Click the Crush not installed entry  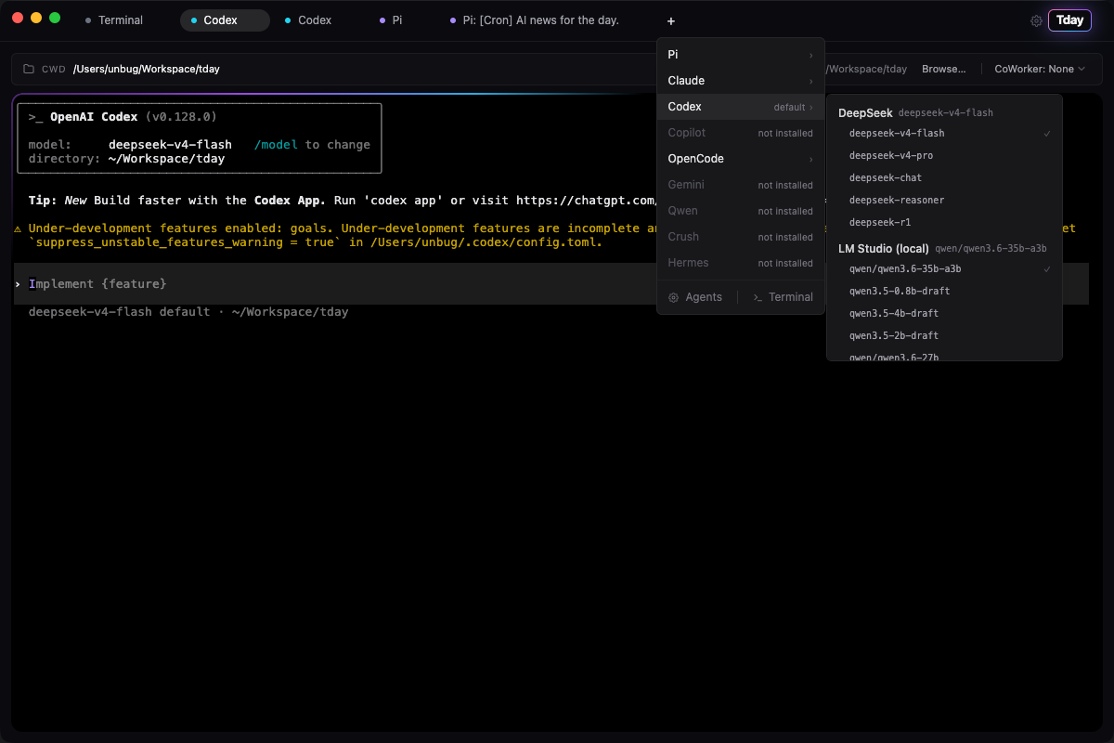tap(741, 237)
